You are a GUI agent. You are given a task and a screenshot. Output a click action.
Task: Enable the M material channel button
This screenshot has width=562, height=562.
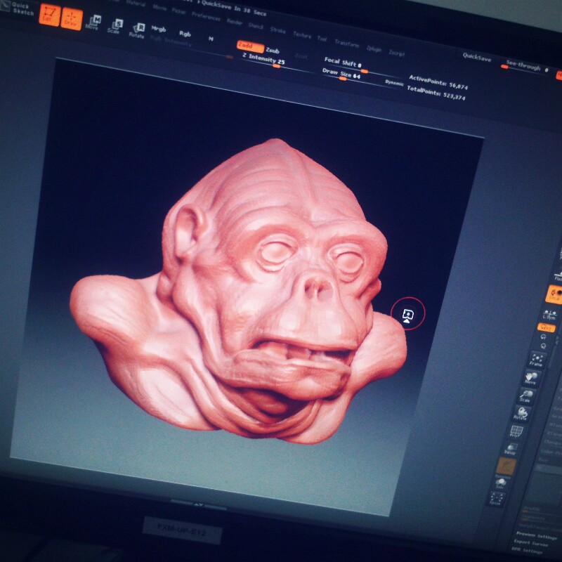pyautogui.click(x=211, y=39)
